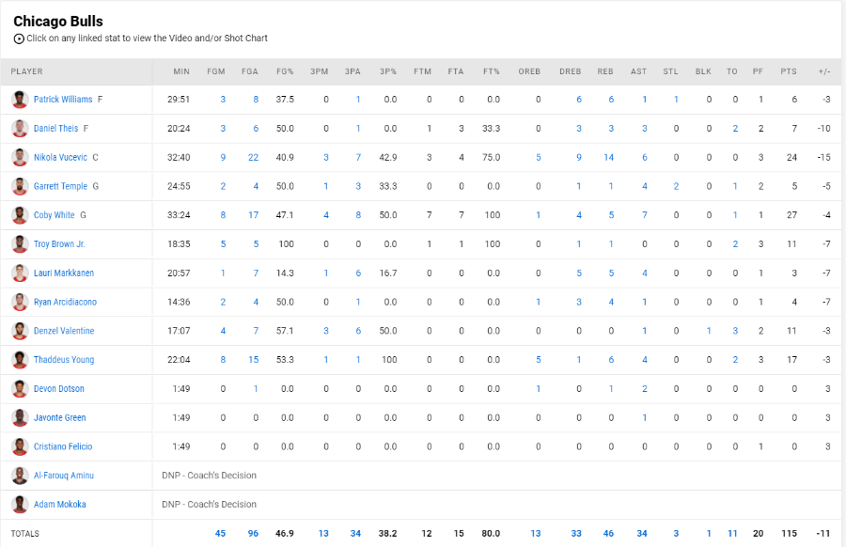The image size is (846, 547).
Task: Select Troy Brown Jr. name link
Action: (x=59, y=243)
